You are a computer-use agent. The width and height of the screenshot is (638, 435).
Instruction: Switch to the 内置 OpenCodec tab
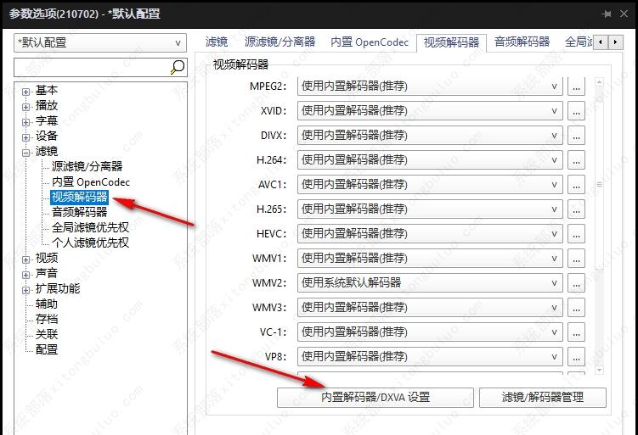pos(370,42)
